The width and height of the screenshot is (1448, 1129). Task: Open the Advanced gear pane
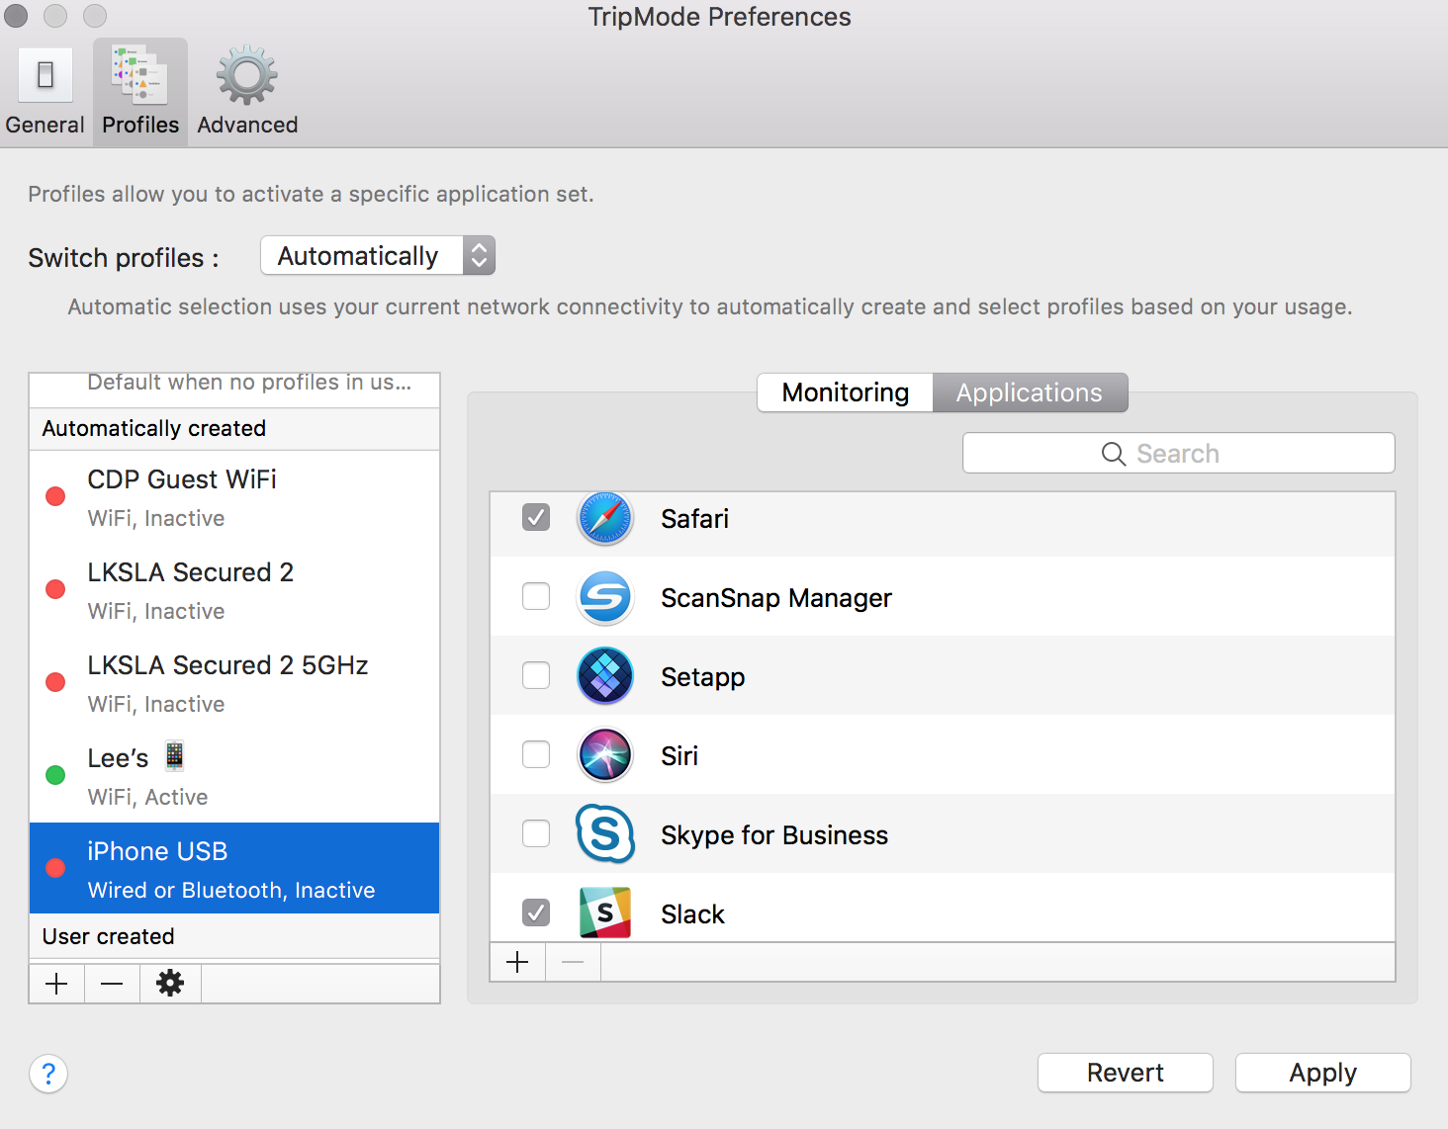click(x=247, y=92)
